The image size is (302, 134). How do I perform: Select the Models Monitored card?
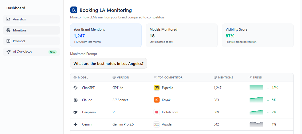coord(181,35)
